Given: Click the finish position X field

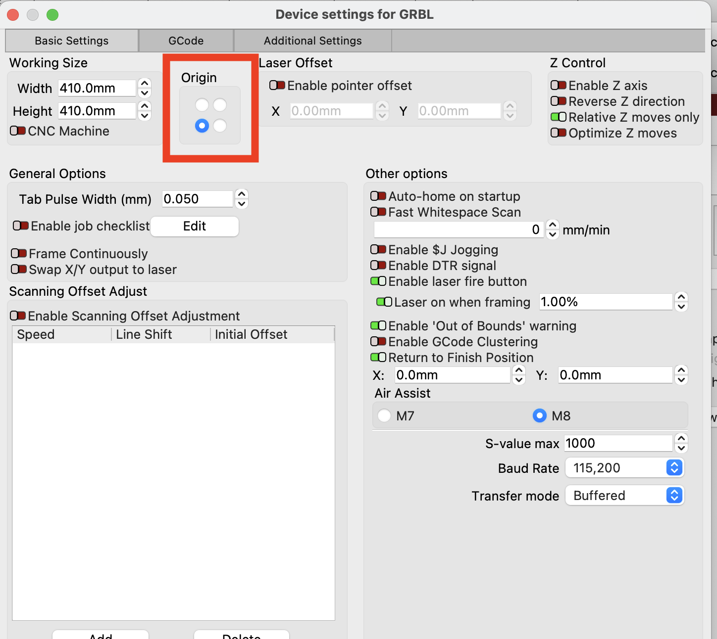Looking at the screenshot, I should (x=453, y=375).
